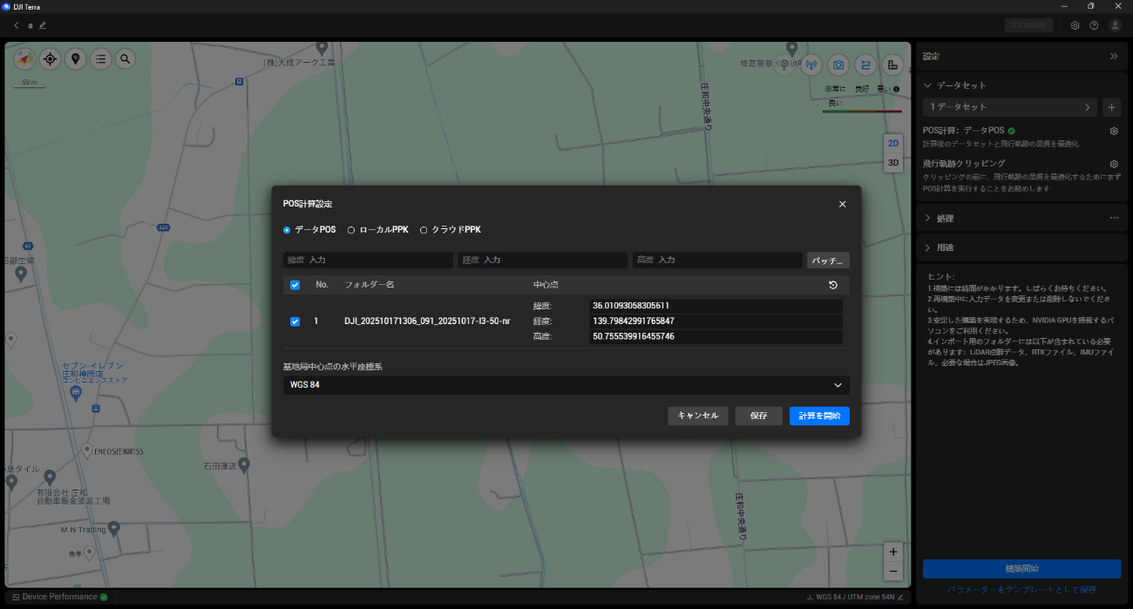
Task: Click the compass north-orientation icon on map
Action: 24,59
